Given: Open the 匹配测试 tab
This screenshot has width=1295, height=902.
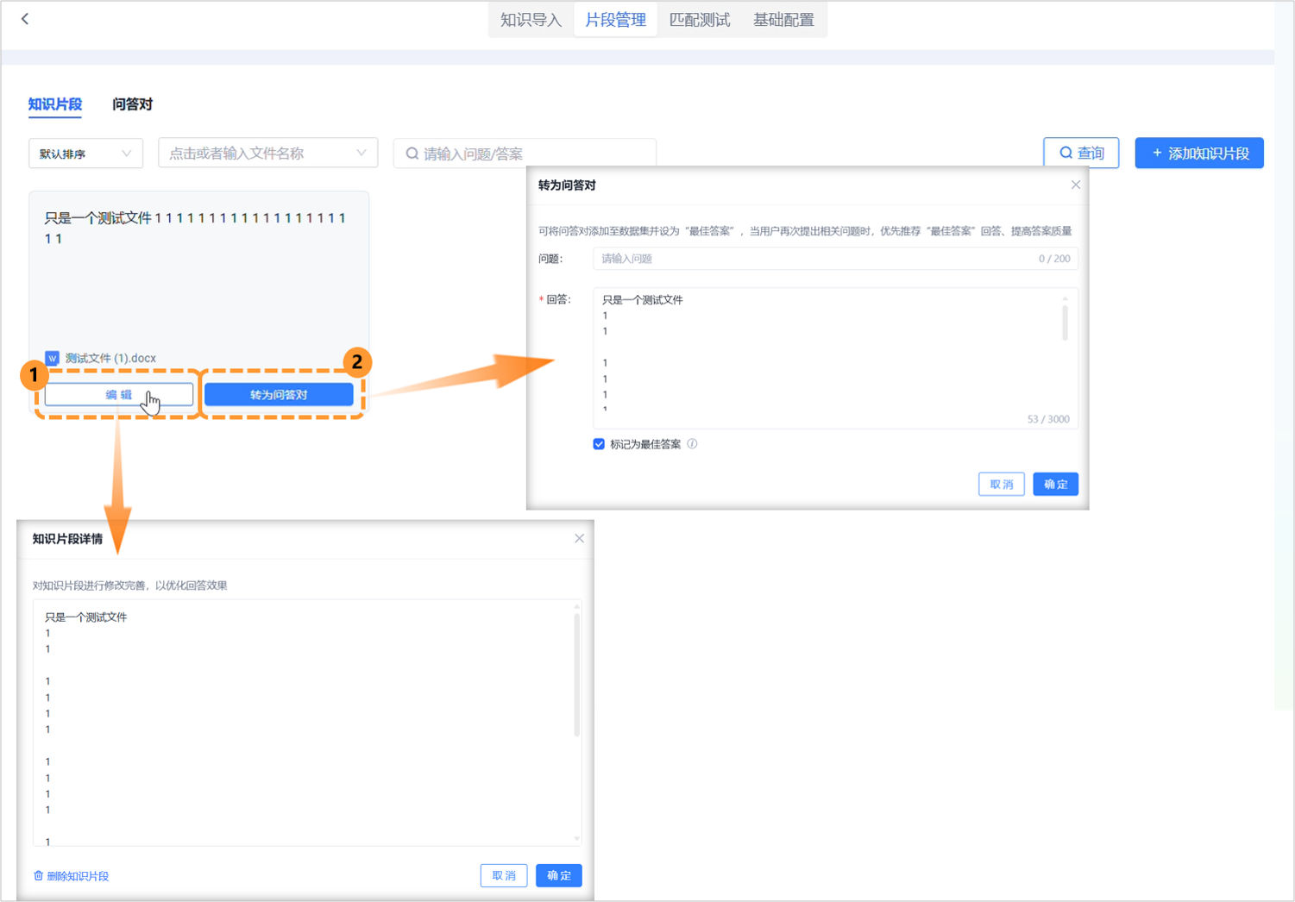Looking at the screenshot, I should pyautogui.click(x=700, y=20).
